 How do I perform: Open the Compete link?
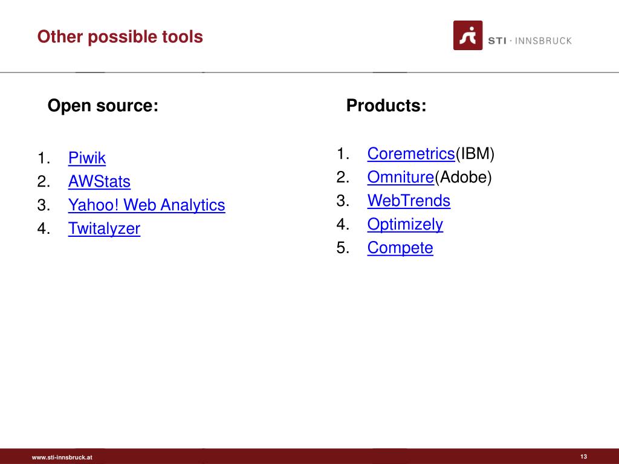pyautogui.click(x=400, y=248)
